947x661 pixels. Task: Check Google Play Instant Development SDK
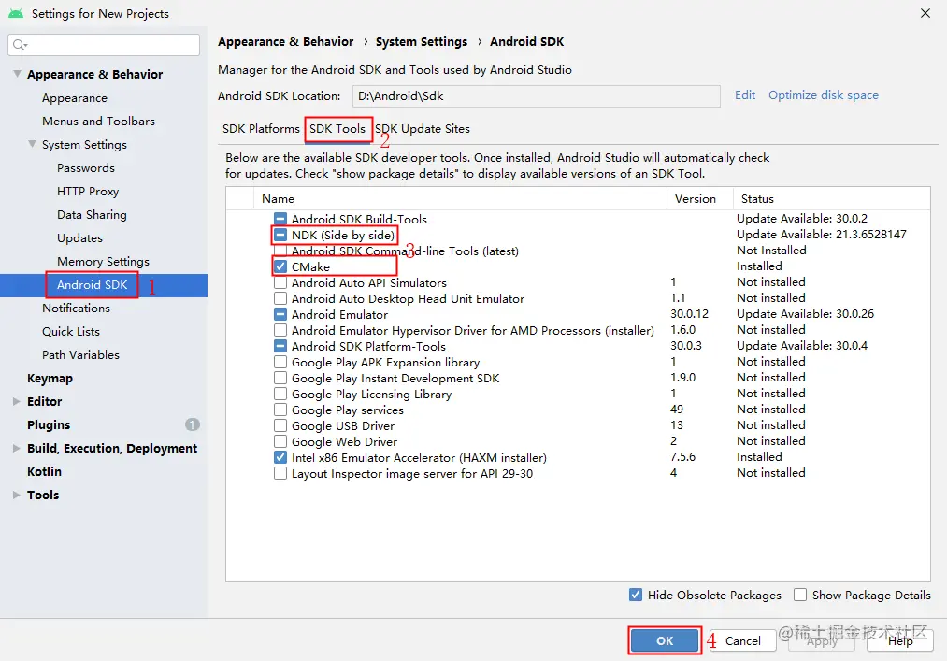click(280, 378)
